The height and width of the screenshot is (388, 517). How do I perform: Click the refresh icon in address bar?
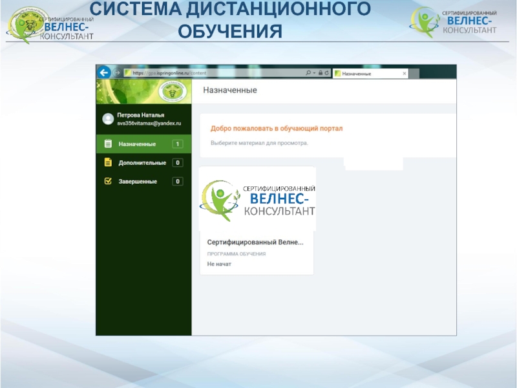pyautogui.click(x=327, y=73)
